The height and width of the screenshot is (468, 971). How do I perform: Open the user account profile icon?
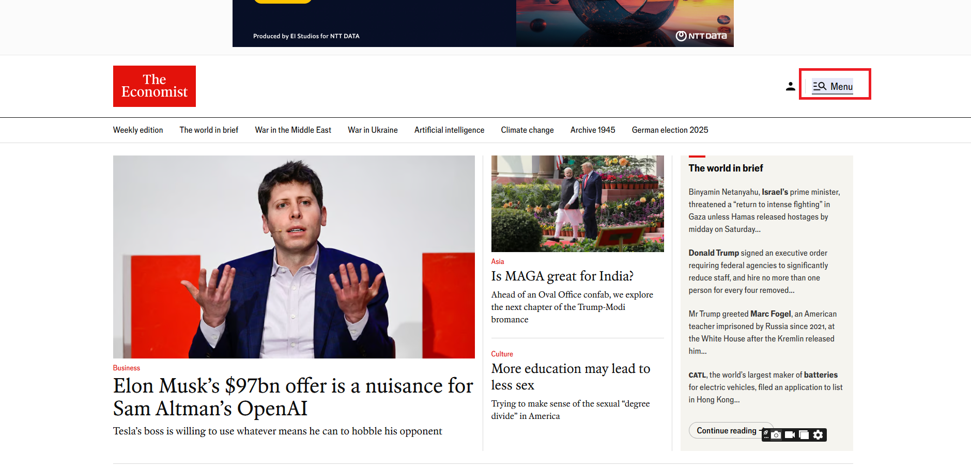pyautogui.click(x=790, y=86)
